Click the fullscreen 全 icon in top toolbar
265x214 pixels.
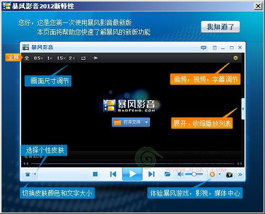[27, 58]
